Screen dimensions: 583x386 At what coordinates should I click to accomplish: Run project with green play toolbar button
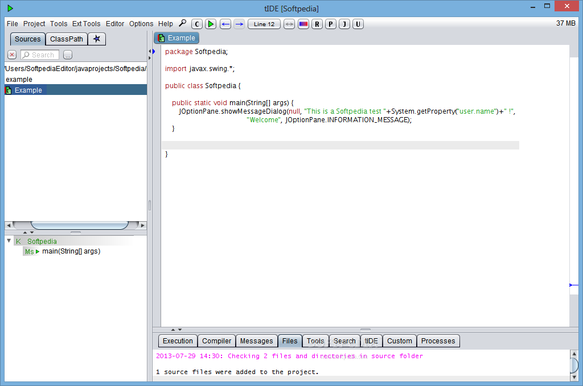211,24
